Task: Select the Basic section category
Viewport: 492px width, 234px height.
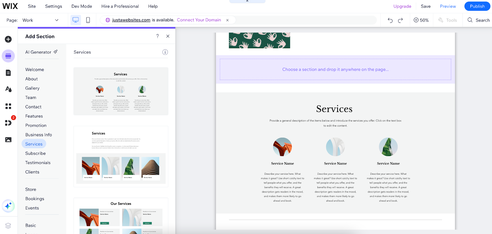Action: 30,225
